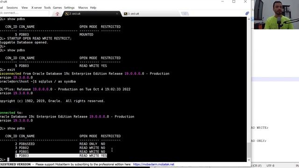Open the mobaxterm.mobatek.net link

click(154, 164)
